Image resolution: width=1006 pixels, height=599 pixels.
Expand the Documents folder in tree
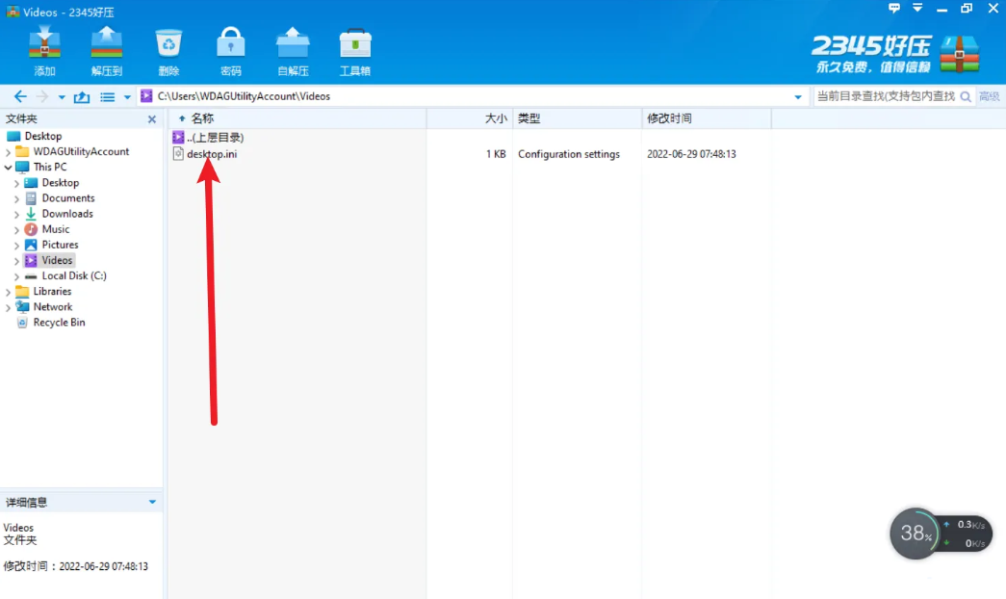coord(16,198)
